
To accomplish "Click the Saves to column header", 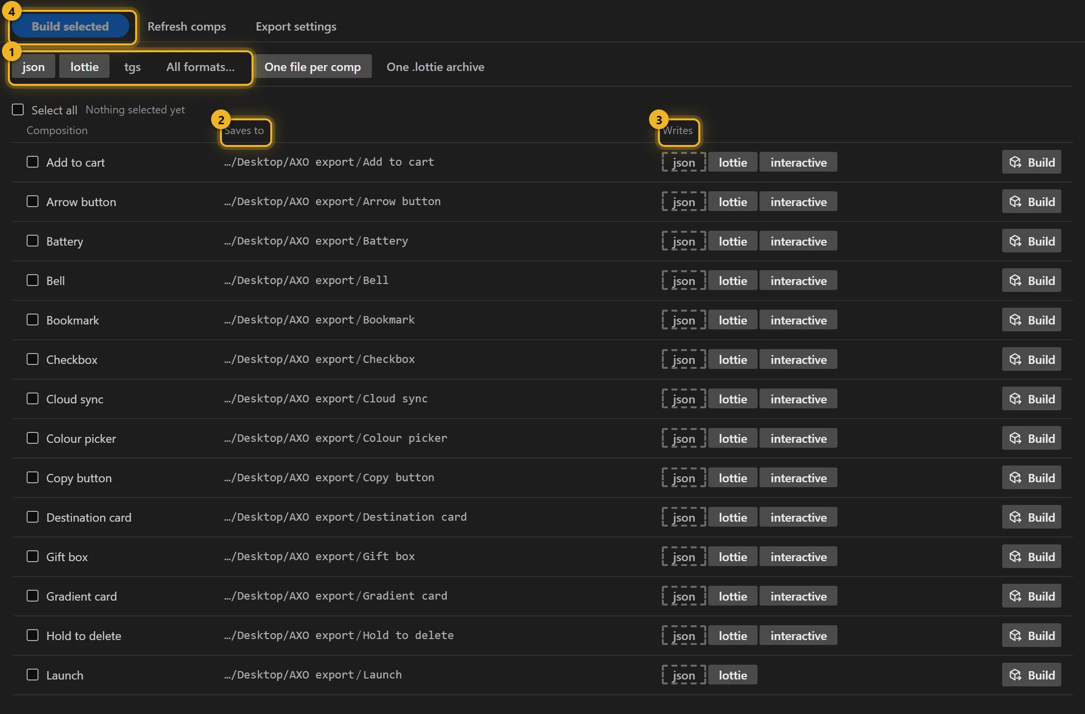I will [x=244, y=130].
